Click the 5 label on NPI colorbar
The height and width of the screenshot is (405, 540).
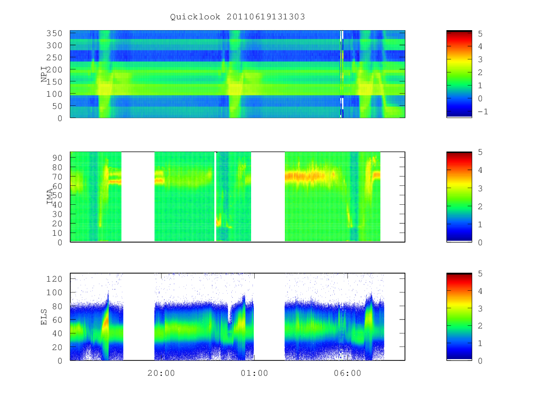(480, 33)
